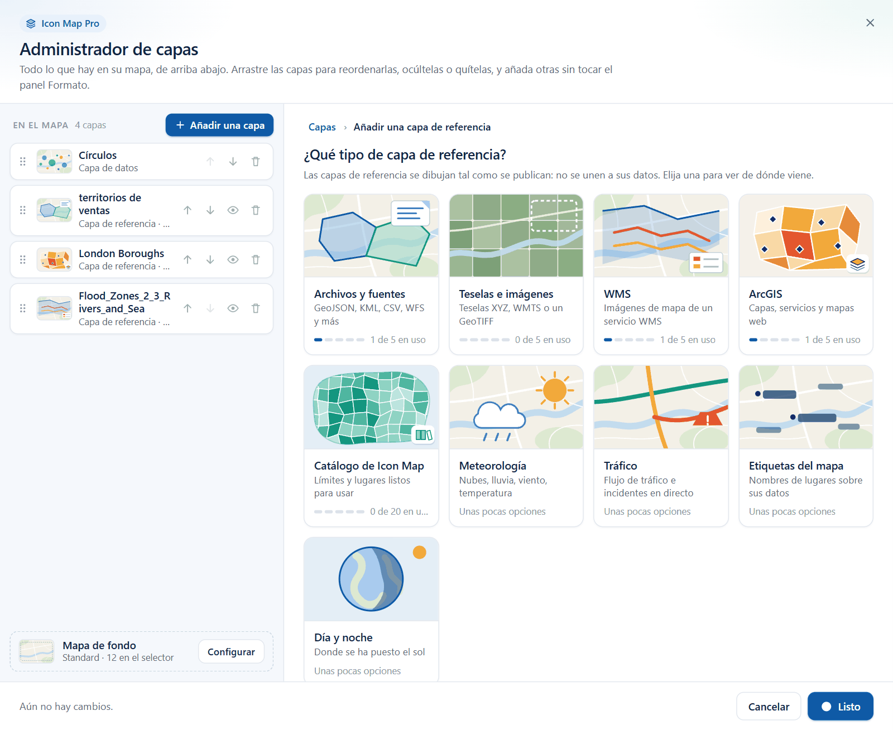
Task: Delete the Flood_Zones layer
Action: pyautogui.click(x=256, y=308)
